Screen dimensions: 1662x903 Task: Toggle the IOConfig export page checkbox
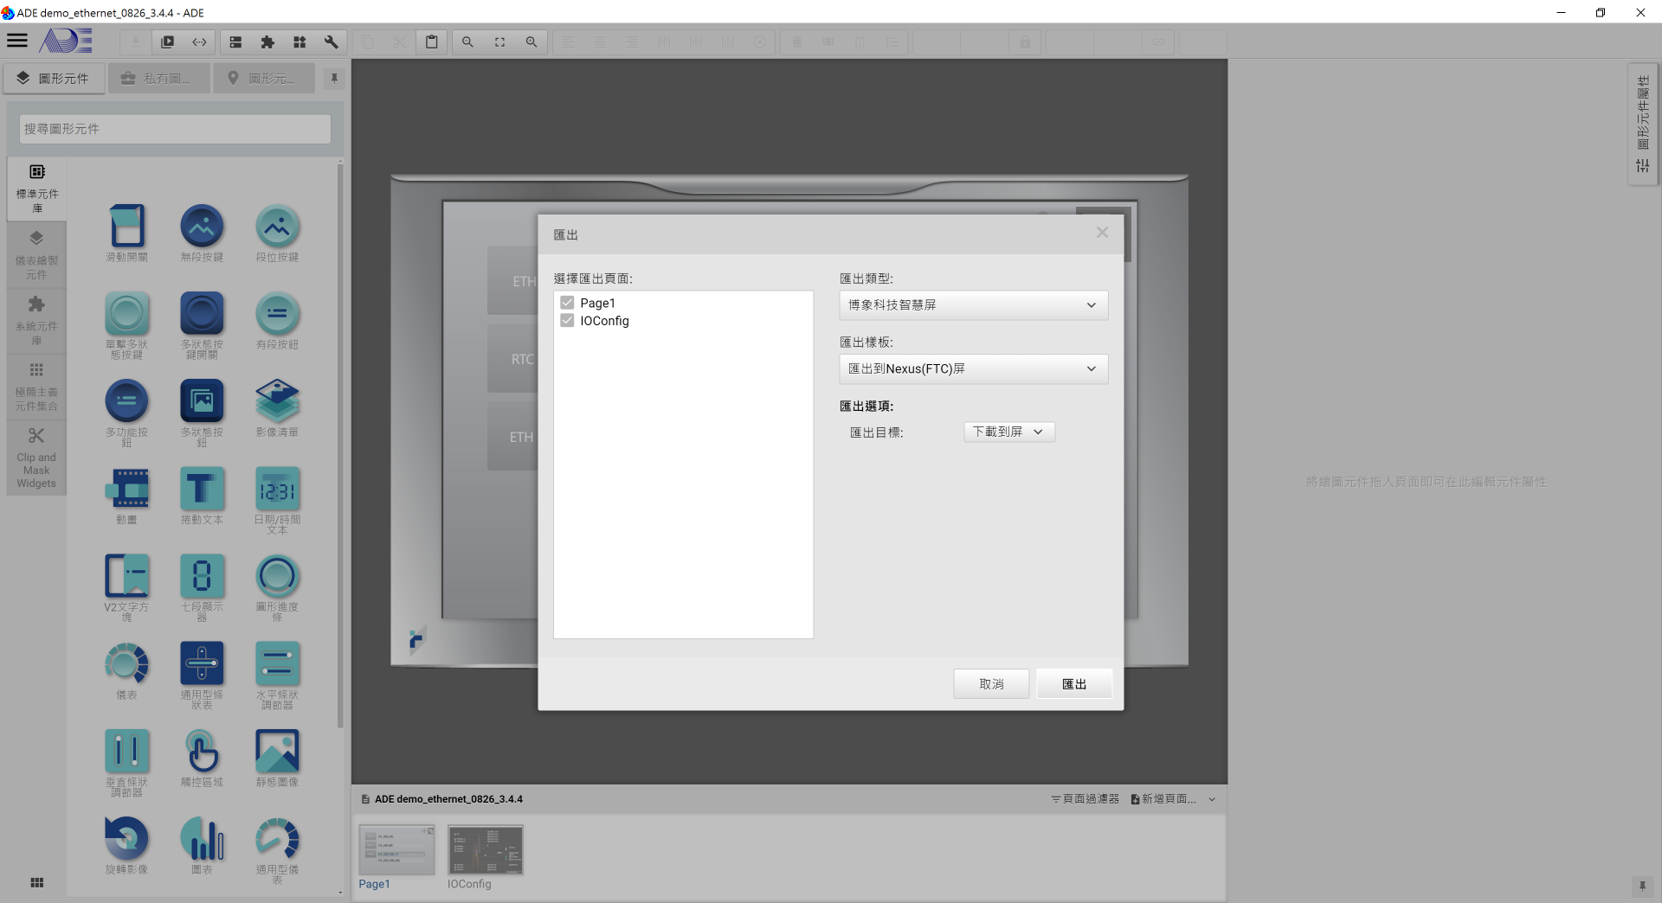click(567, 321)
